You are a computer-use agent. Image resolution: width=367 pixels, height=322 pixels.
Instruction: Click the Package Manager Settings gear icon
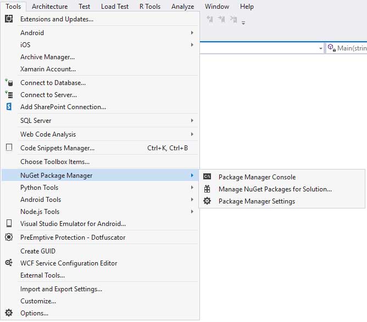click(x=207, y=201)
